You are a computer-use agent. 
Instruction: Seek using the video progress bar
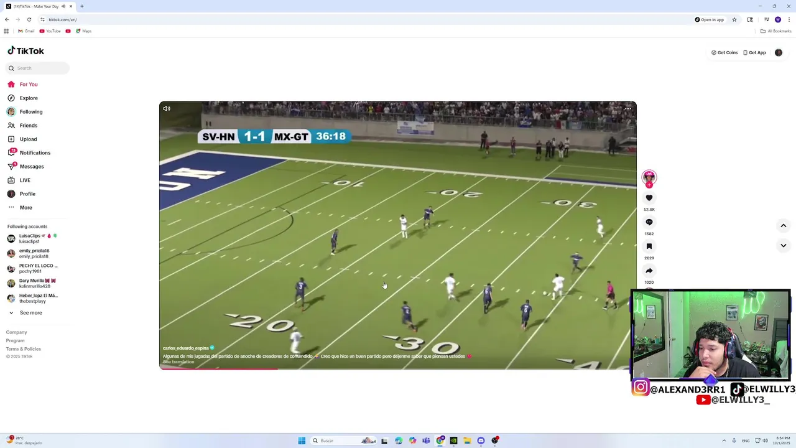[398, 369]
